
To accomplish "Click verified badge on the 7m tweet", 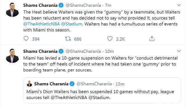I will pyautogui.click(x=61, y=5).
